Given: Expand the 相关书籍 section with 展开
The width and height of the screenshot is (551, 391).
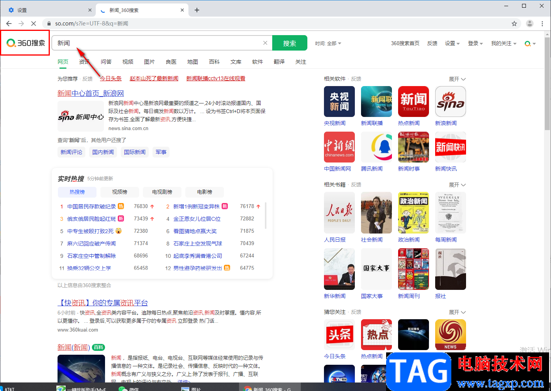Looking at the screenshot, I should point(457,185).
